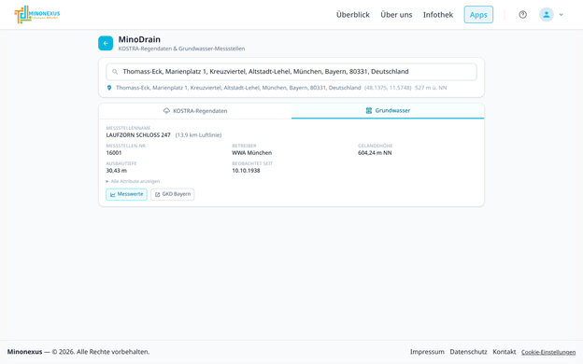The width and height of the screenshot is (583, 364).
Task: Focus the address search input field
Action: tap(291, 72)
